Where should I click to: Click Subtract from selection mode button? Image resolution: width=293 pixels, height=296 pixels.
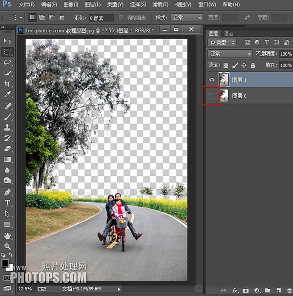[x=52, y=18]
